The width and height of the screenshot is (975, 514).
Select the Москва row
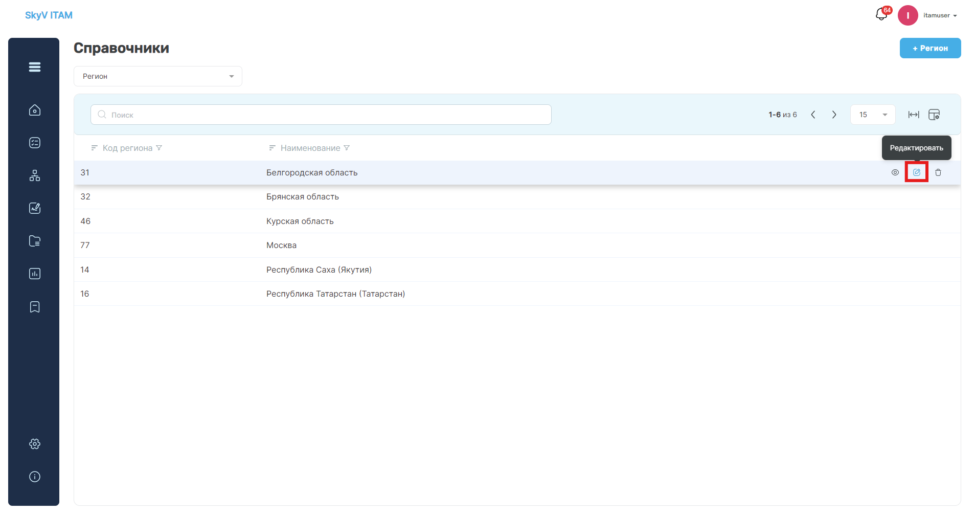(517, 245)
